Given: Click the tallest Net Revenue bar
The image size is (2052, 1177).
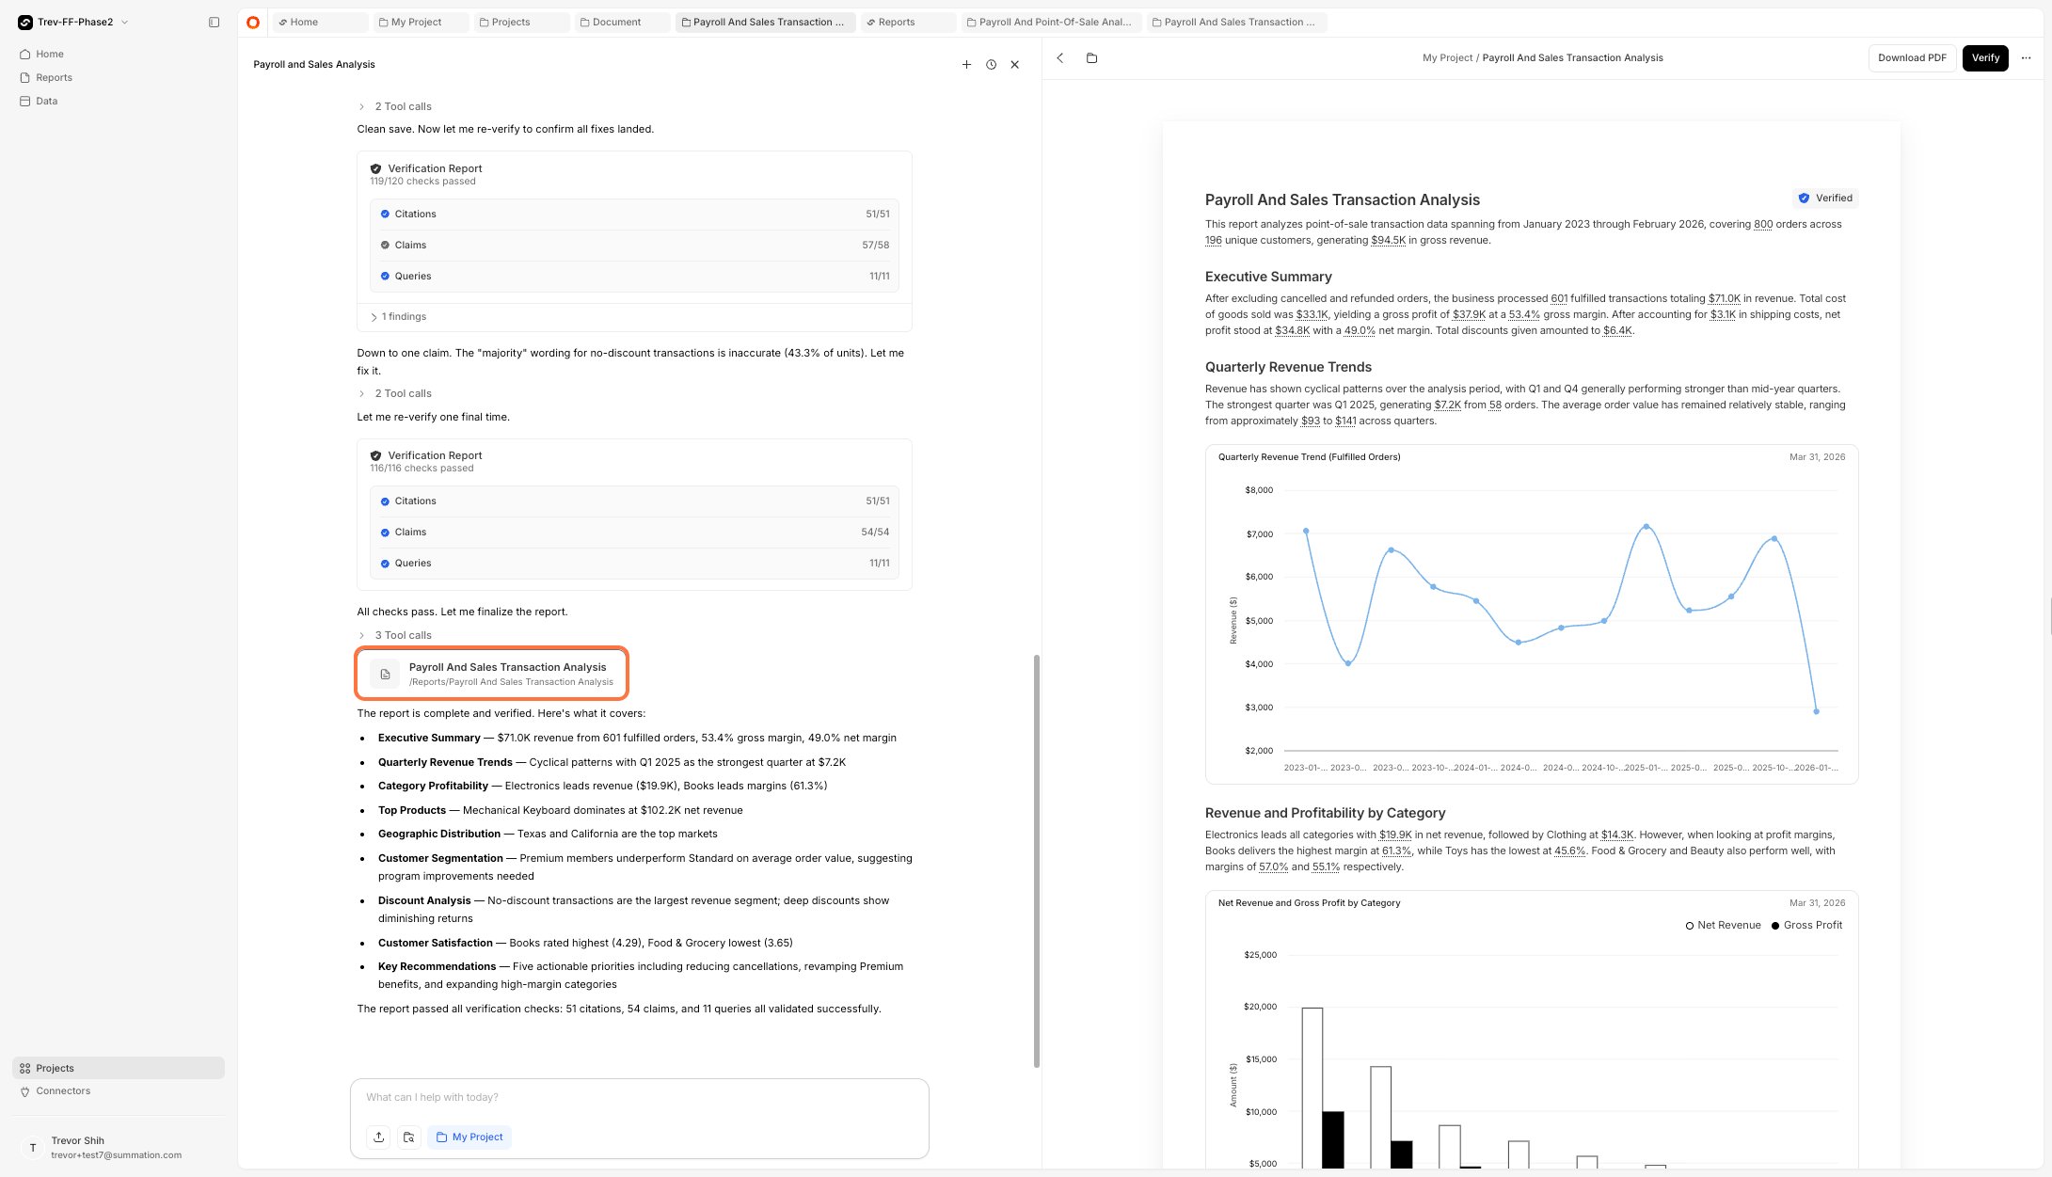Looking at the screenshot, I should [x=1312, y=1088].
